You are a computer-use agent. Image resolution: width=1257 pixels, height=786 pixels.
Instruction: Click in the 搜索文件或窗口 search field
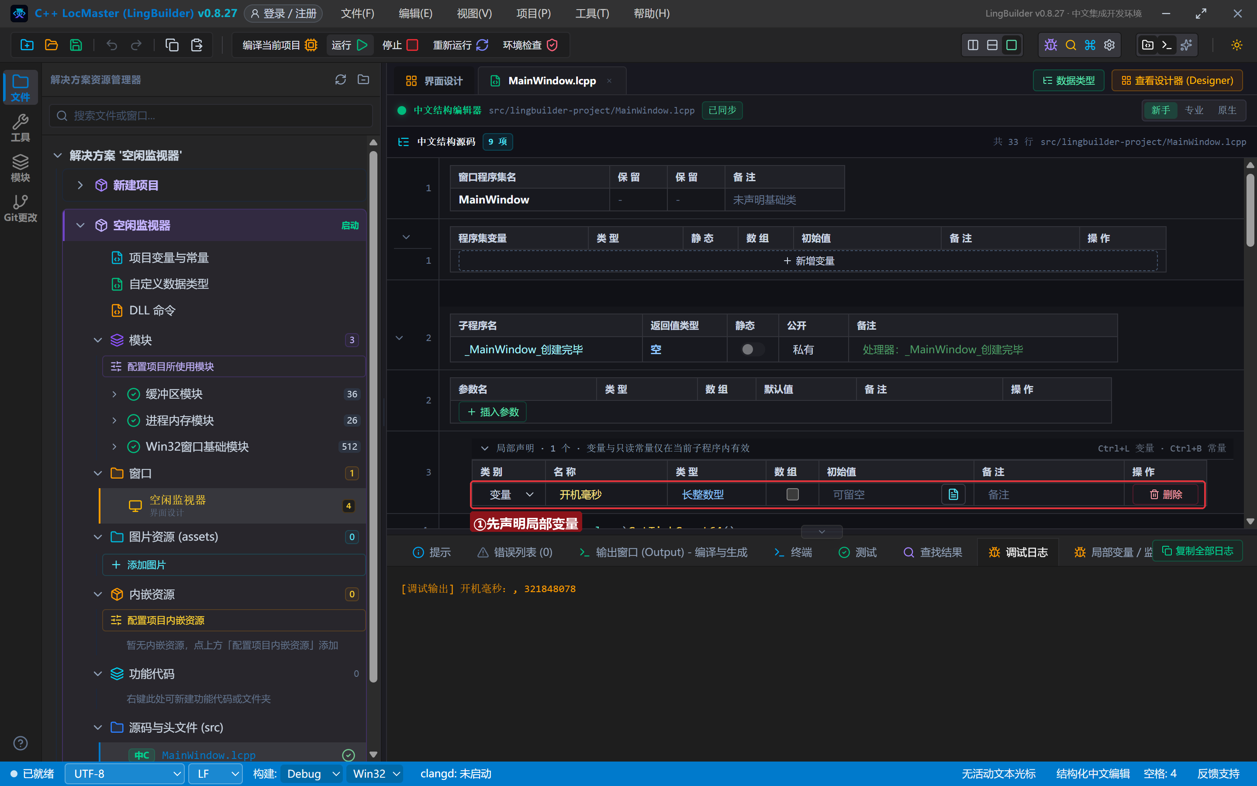click(x=211, y=115)
